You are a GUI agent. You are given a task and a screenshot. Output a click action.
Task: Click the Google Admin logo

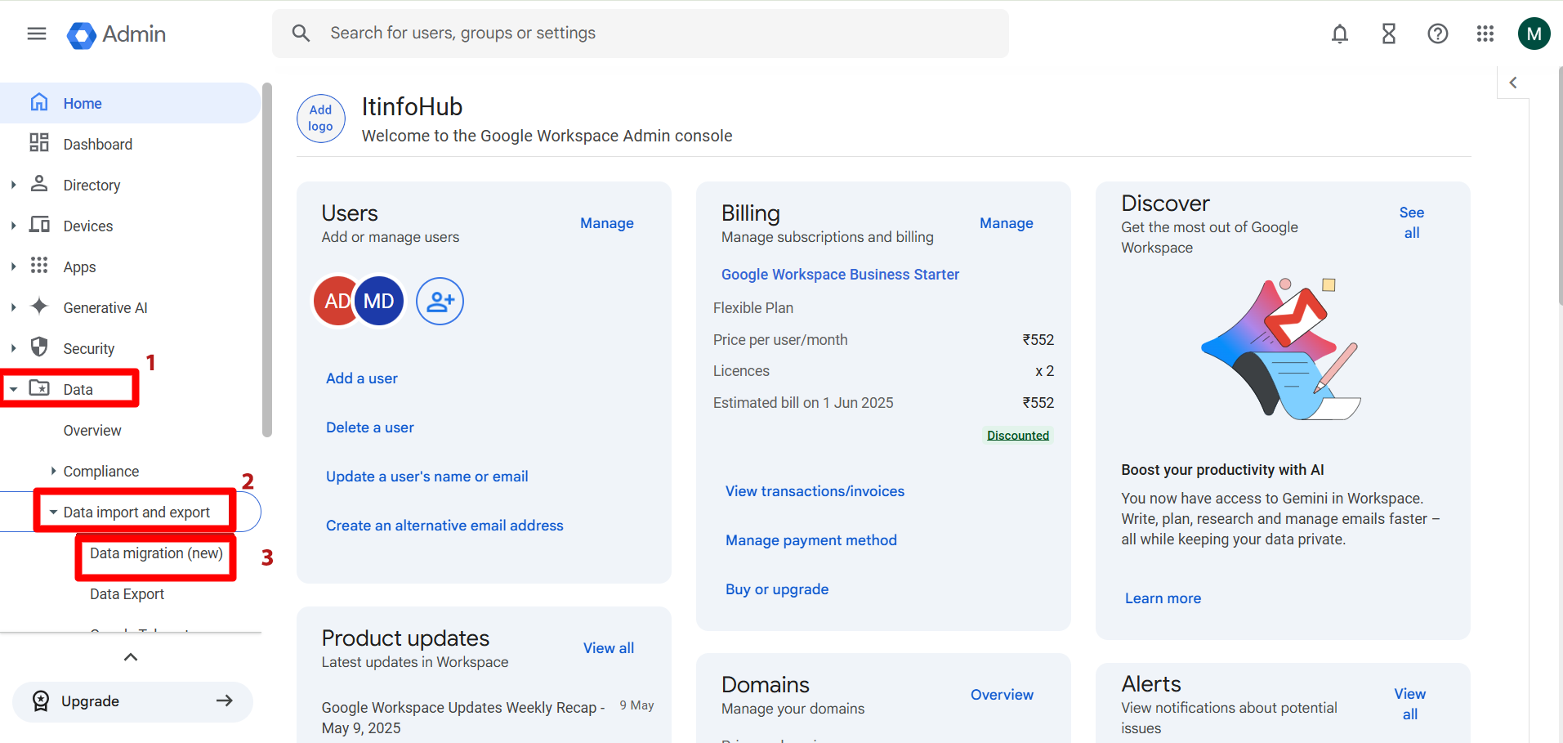[116, 34]
